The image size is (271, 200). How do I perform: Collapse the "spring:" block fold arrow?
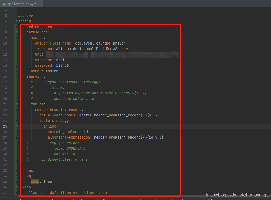tap(16, 21)
